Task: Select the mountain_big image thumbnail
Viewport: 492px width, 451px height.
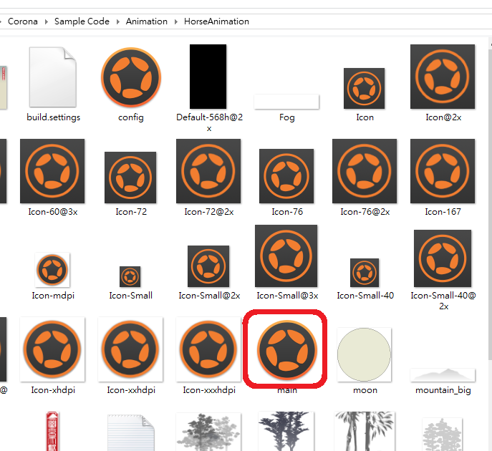Action: pyautogui.click(x=443, y=375)
